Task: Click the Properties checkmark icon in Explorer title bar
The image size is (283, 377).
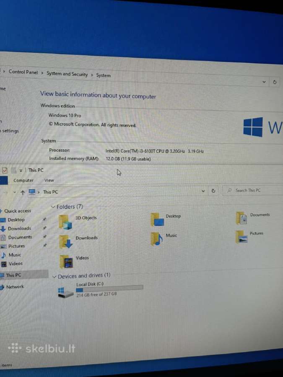Action: [5, 170]
